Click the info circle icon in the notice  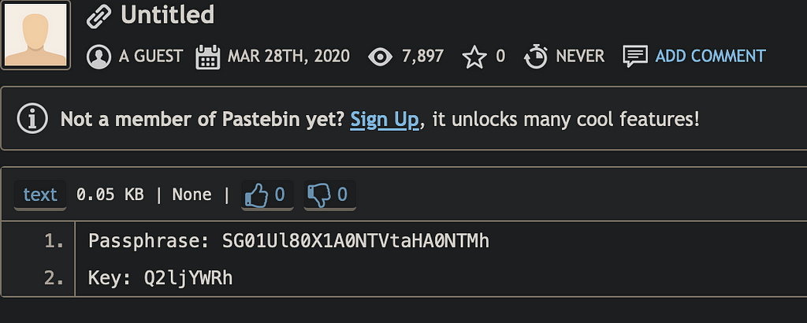click(x=32, y=119)
